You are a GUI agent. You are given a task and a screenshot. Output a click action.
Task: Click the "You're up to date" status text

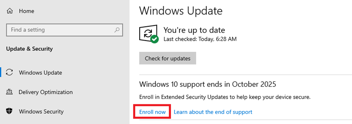194,30
